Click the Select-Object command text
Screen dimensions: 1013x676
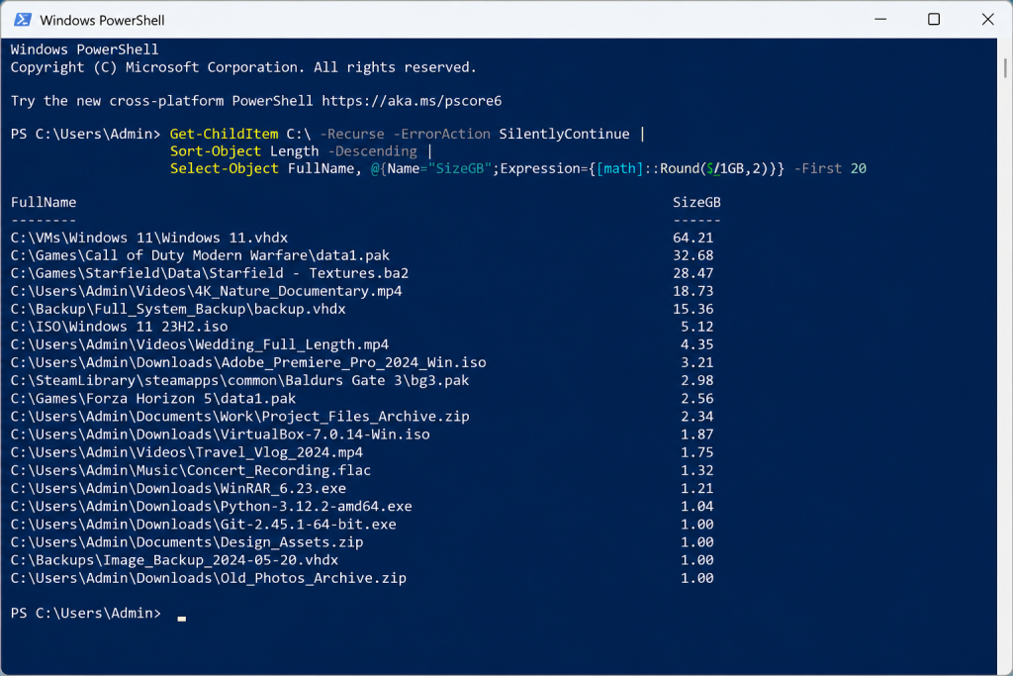point(225,168)
